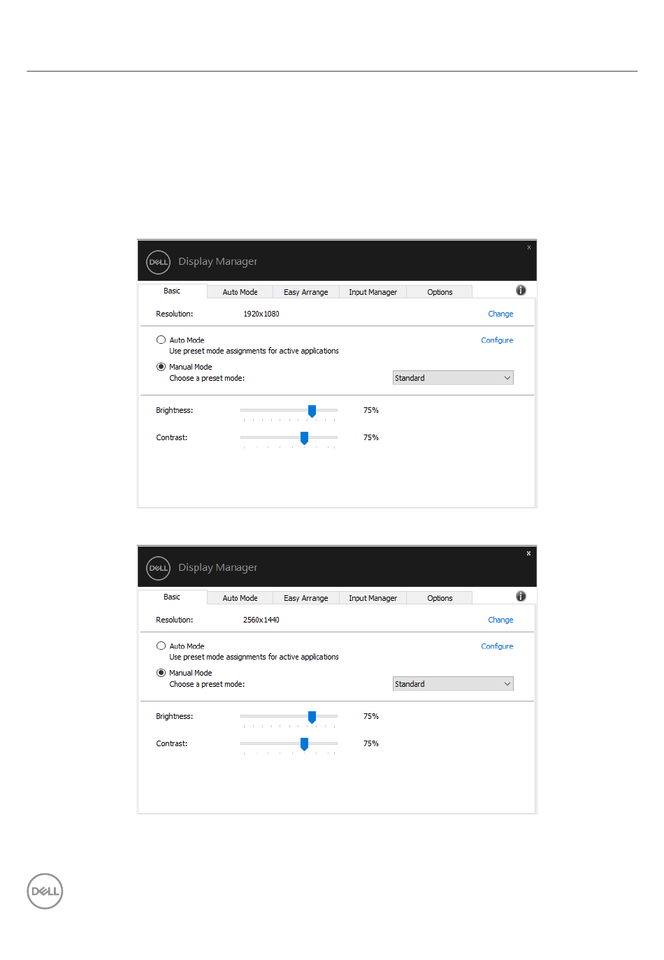Image resolution: width=664 pixels, height=960 pixels.
Task: Click Contrast 75% value in 1920x1080 window
Action: pos(371,437)
